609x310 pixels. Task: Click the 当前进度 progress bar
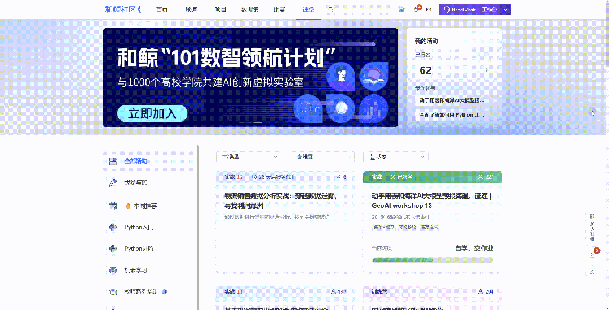[x=433, y=260]
